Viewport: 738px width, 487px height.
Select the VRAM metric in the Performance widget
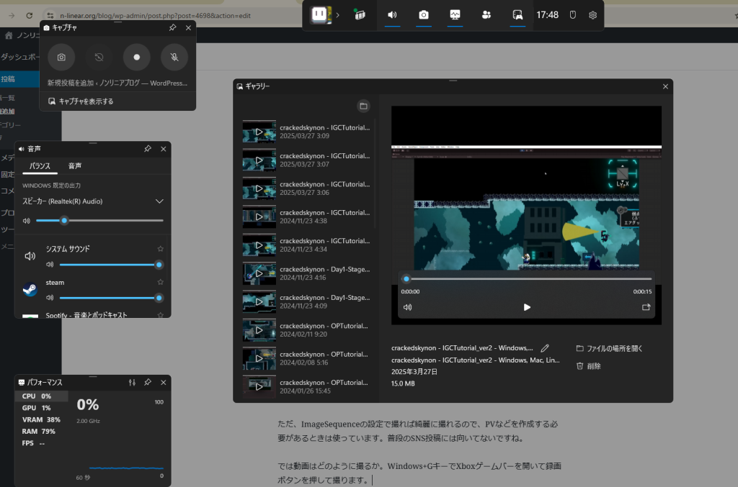42,420
